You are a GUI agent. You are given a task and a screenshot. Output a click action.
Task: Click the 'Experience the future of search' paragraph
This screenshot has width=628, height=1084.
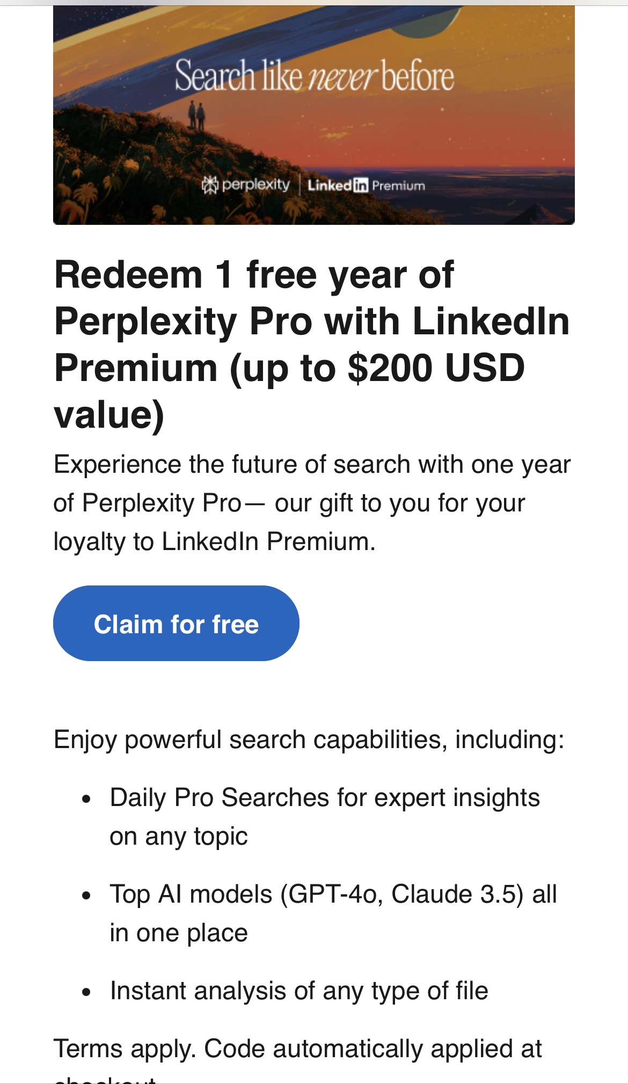(311, 503)
